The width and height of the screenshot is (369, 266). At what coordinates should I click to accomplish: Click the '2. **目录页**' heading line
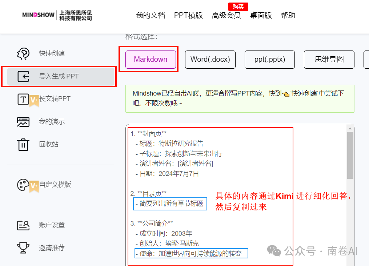[148, 194]
